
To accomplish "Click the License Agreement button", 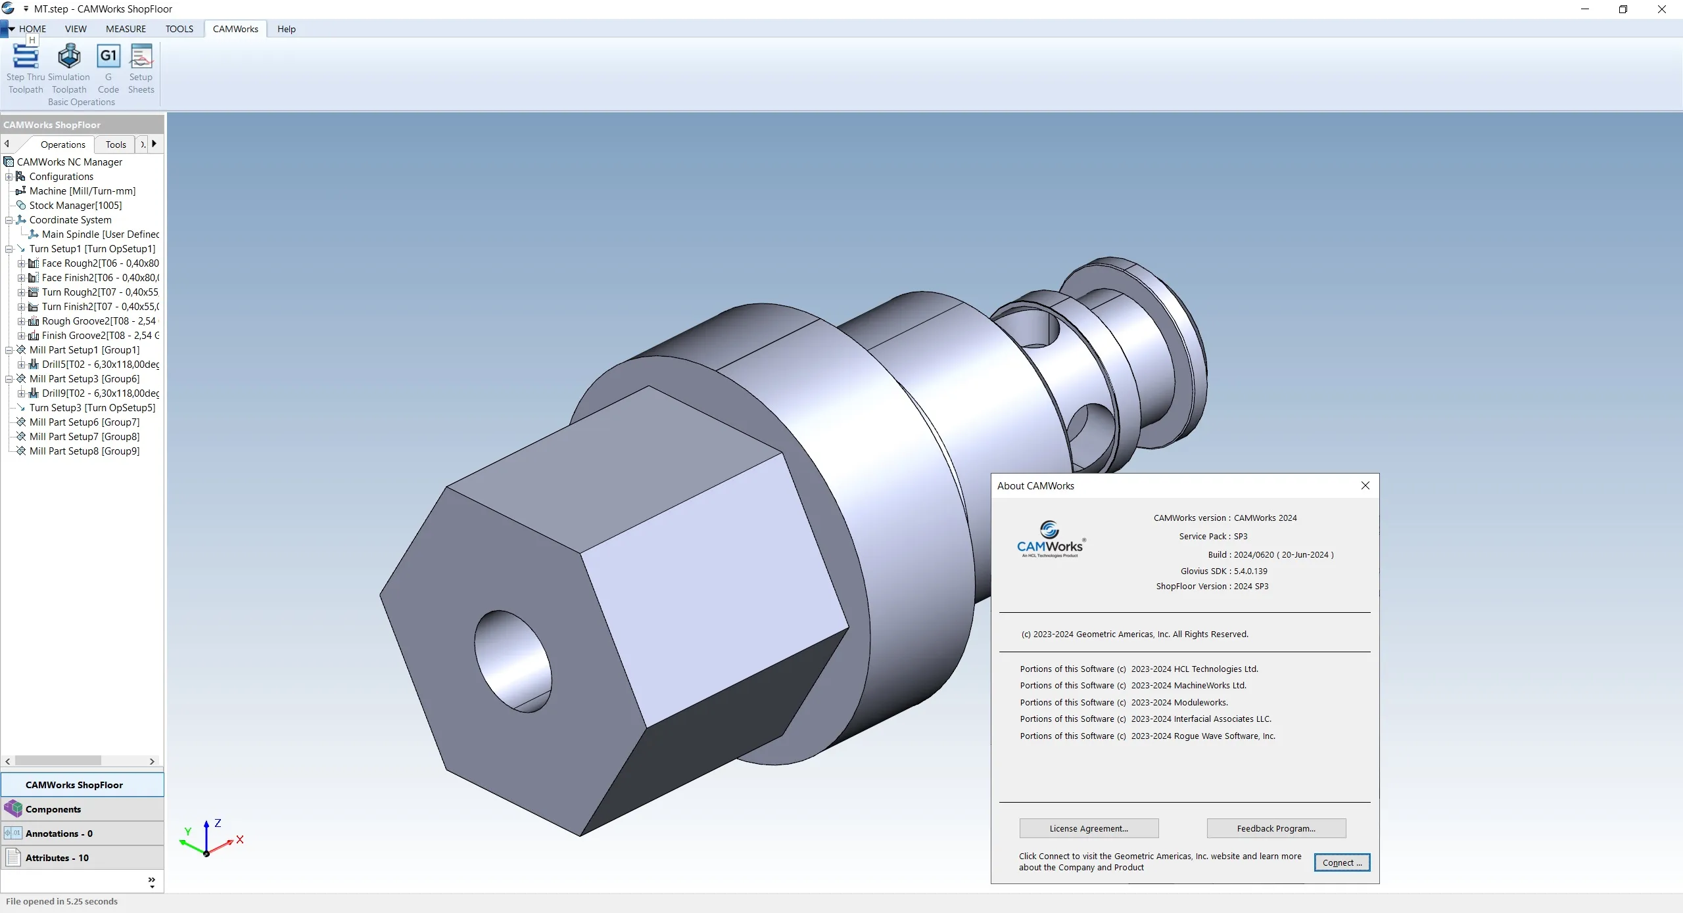I will pyautogui.click(x=1089, y=828).
